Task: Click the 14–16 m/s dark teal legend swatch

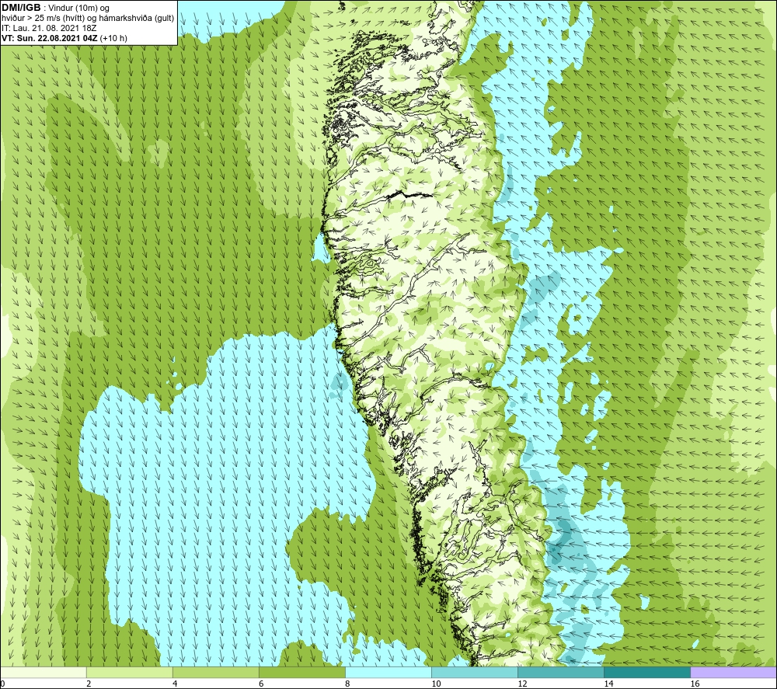Action: coord(646,672)
